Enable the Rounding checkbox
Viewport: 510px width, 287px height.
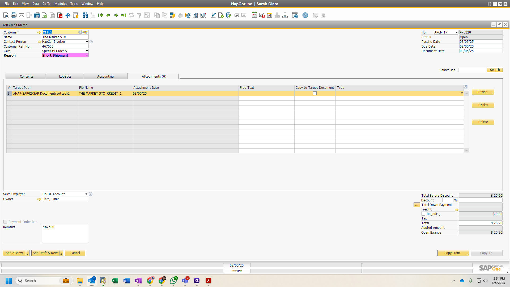pyautogui.click(x=423, y=214)
